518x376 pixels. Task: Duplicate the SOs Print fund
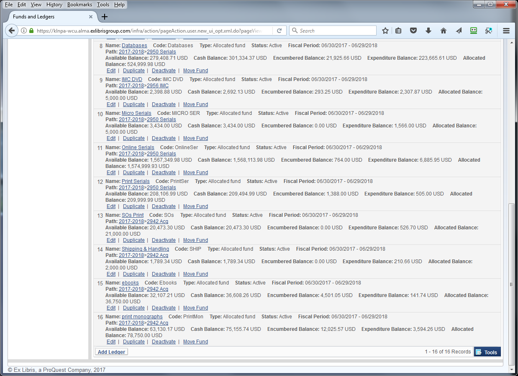[x=134, y=240]
